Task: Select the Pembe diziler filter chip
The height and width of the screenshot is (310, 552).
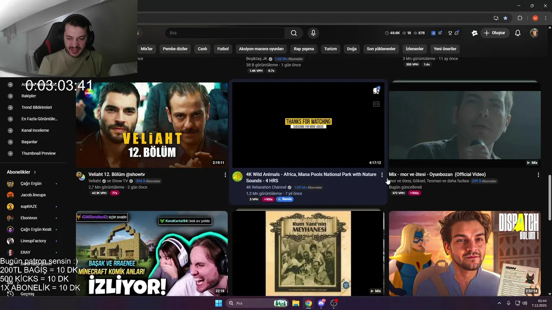Action: (x=175, y=49)
